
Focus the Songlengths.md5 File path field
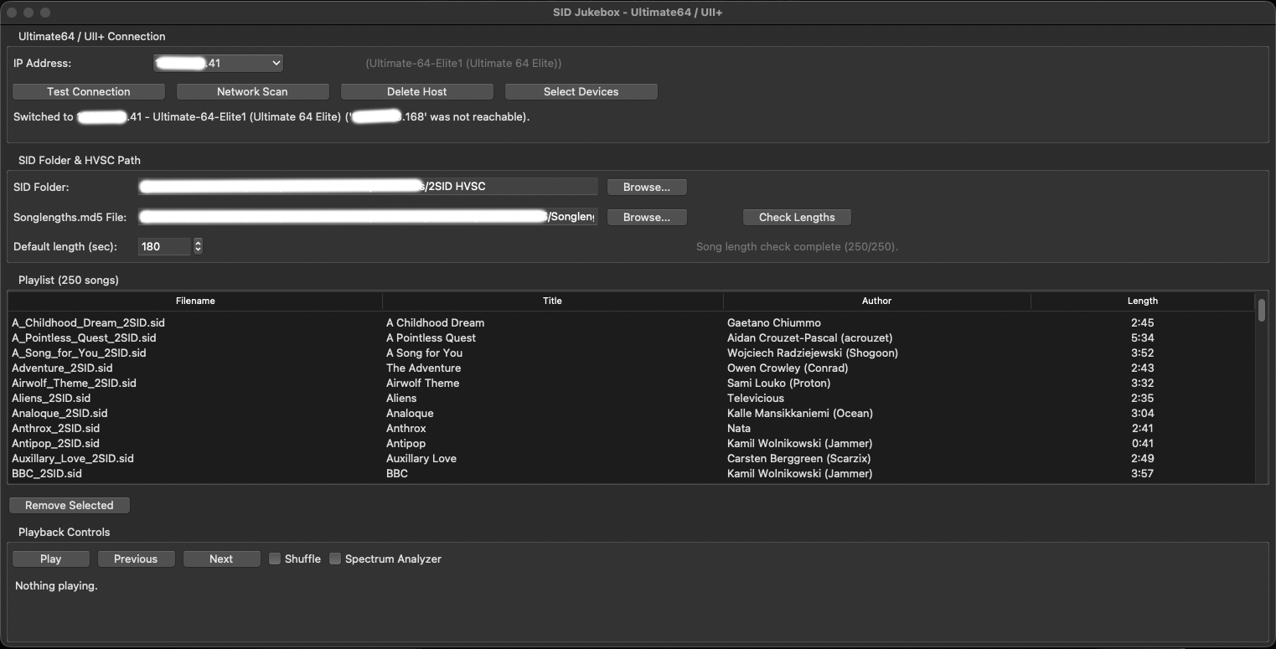pyautogui.click(x=368, y=217)
